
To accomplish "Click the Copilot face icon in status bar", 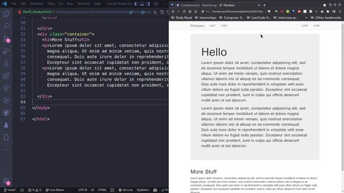I will click(x=155, y=190).
